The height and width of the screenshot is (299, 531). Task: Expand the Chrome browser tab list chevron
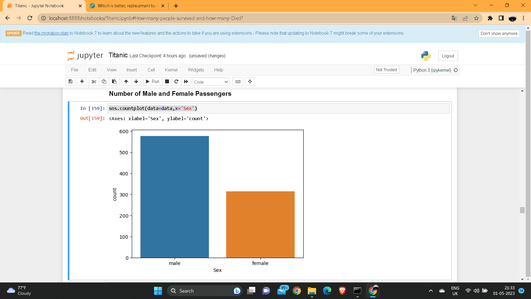[475, 5]
